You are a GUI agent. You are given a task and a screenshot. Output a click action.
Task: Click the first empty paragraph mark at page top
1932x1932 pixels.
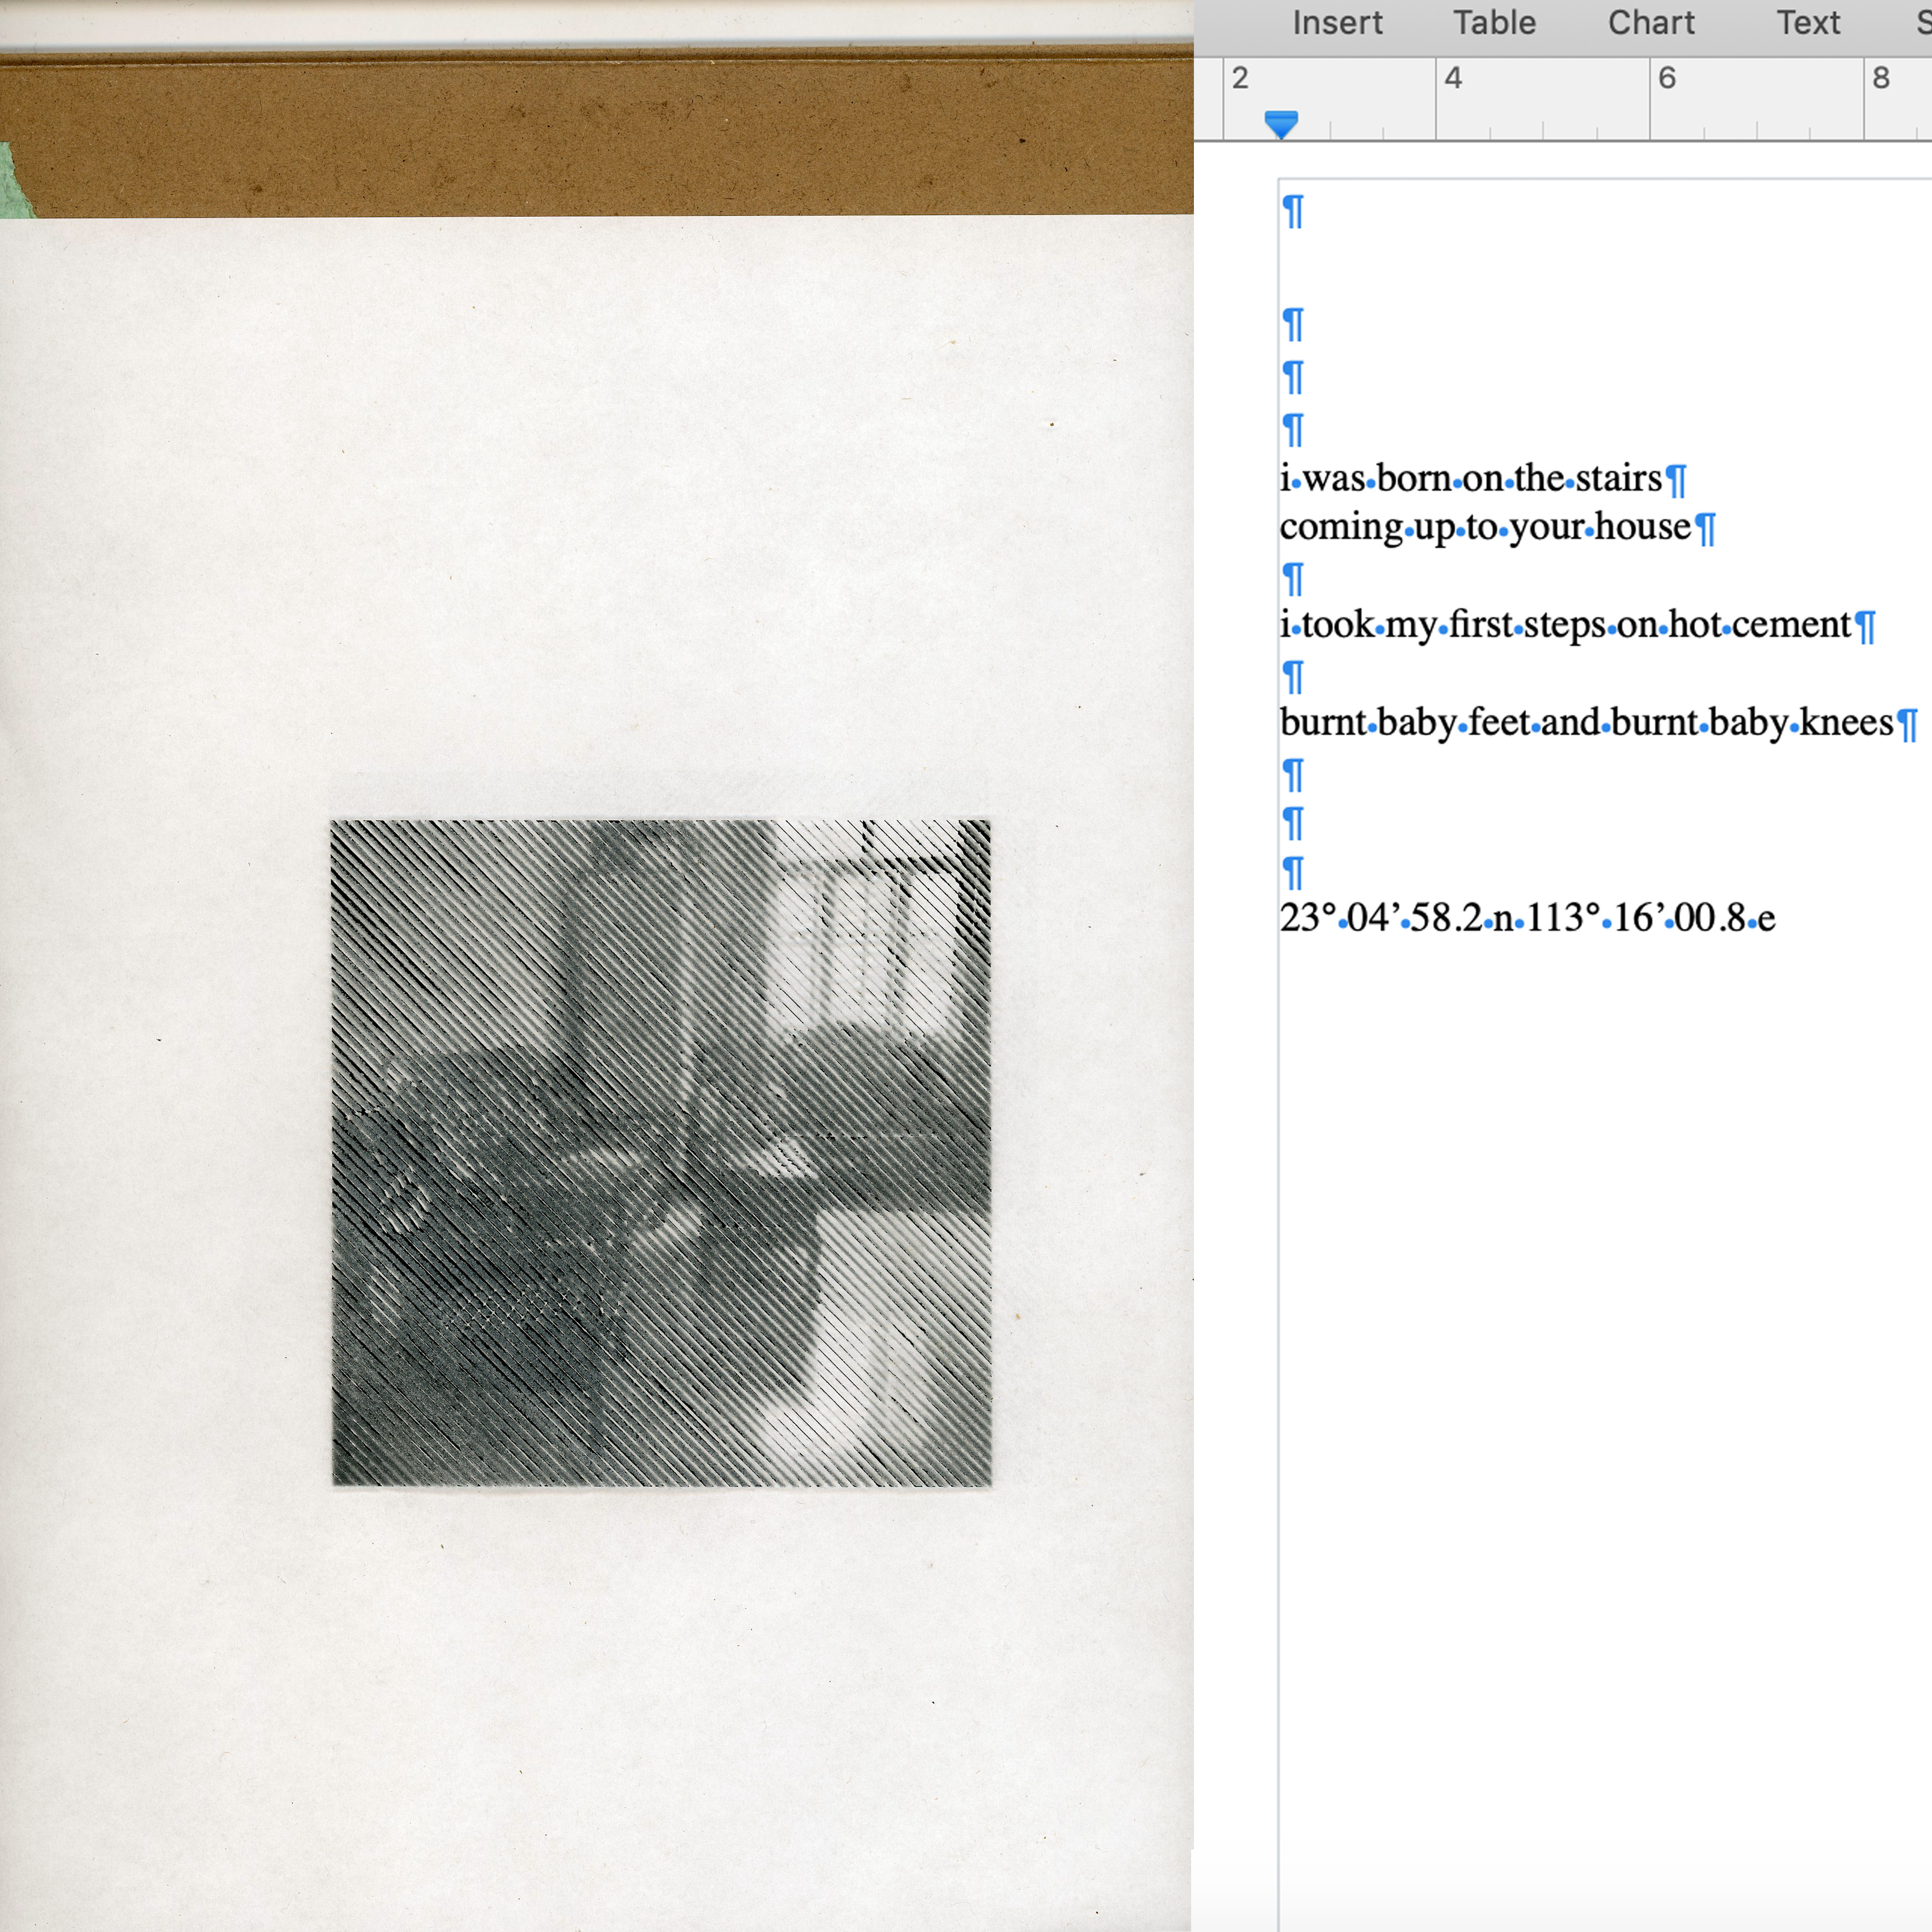pyautogui.click(x=1293, y=211)
